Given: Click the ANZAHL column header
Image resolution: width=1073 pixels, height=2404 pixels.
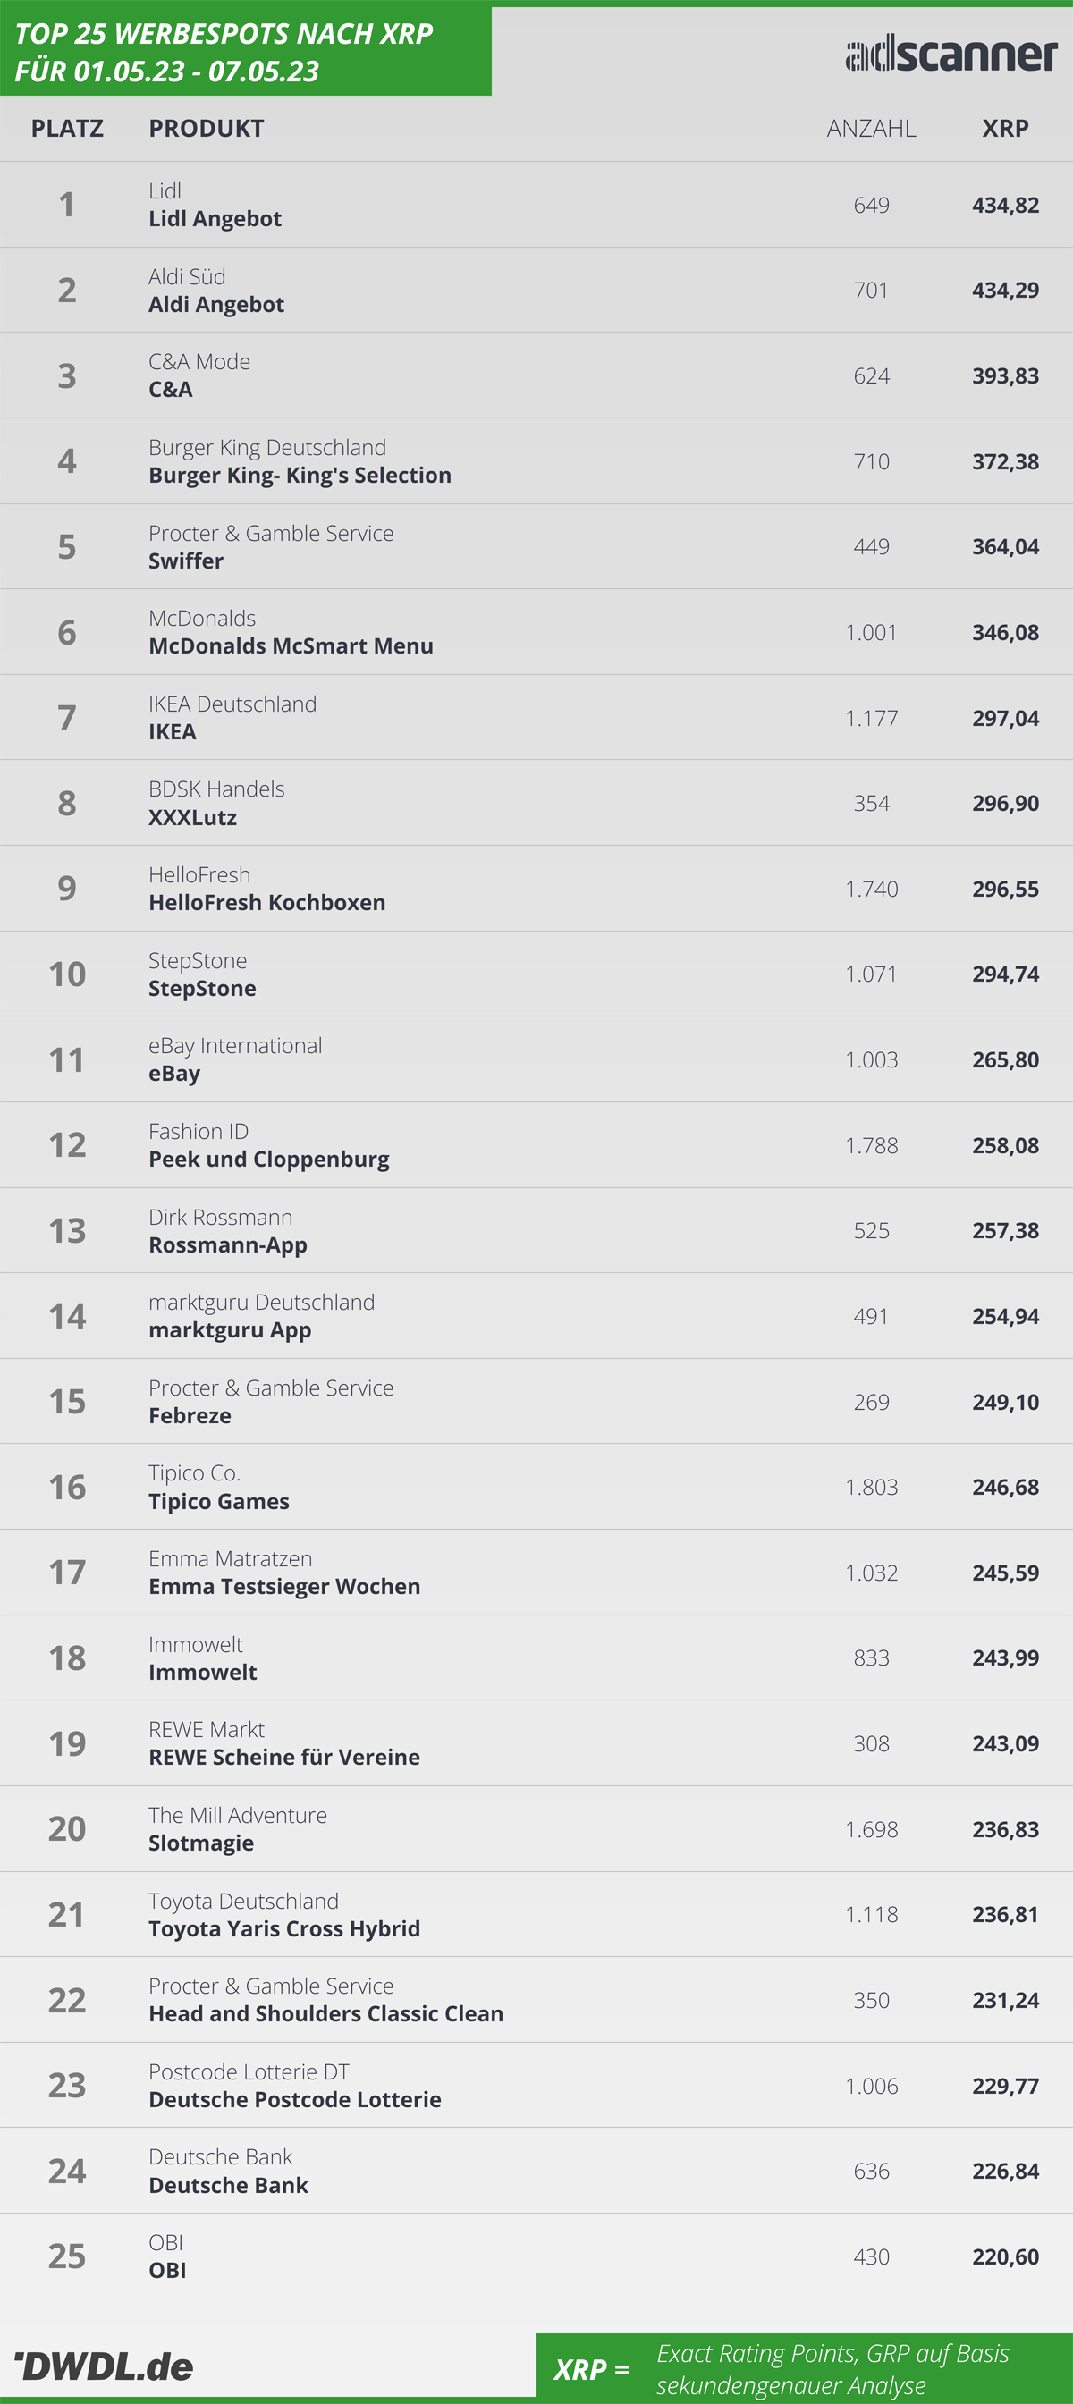Looking at the screenshot, I should [871, 128].
